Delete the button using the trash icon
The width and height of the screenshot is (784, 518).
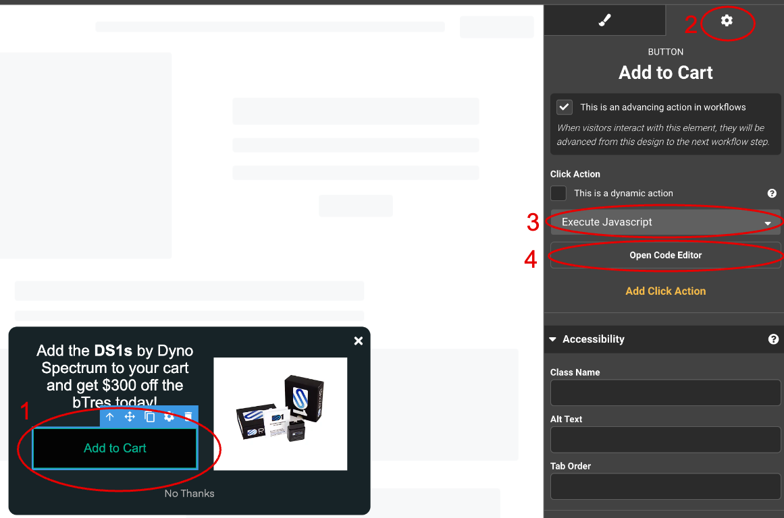(188, 417)
